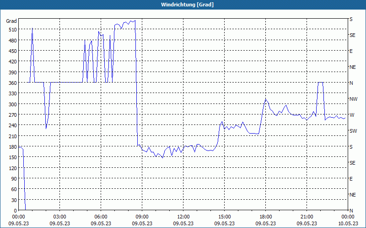The height and width of the screenshot is (228, 366).
Task: Select the 06:00 time axis label
Action: pos(101,217)
